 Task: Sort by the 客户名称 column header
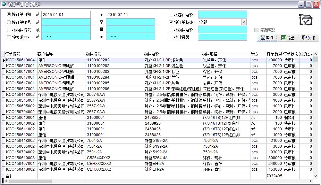click(x=45, y=54)
